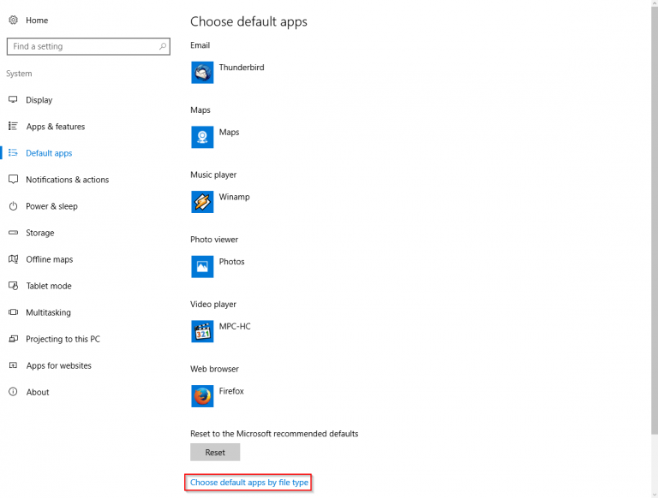Navigate to the About page
This screenshot has width=658, height=498.
[x=37, y=392]
